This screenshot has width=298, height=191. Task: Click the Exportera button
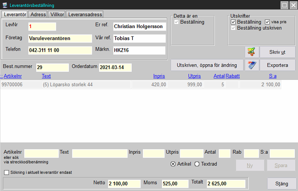(277, 65)
